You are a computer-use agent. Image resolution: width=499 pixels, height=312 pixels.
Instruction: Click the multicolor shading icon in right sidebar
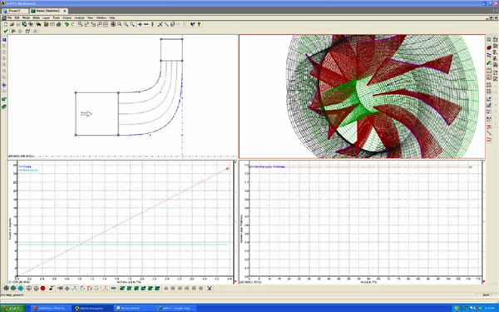tap(489, 63)
